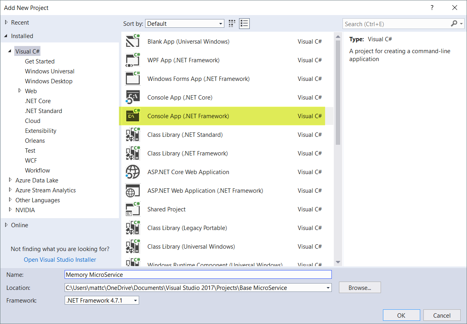
Task: Click the Browse... button
Action: tap(360, 288)
